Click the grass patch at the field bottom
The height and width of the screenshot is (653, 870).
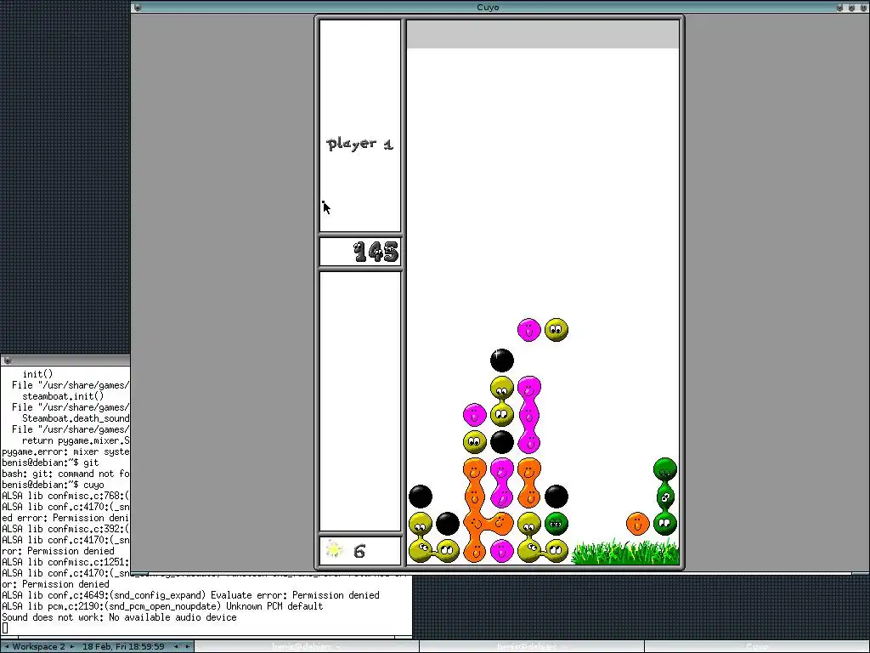(x=624, y=551)
